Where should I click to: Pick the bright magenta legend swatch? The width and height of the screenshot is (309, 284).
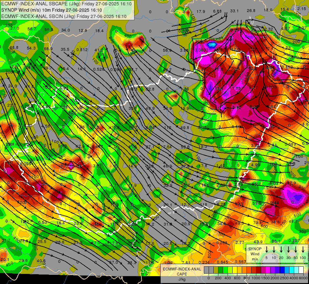[x=268, y=270]
